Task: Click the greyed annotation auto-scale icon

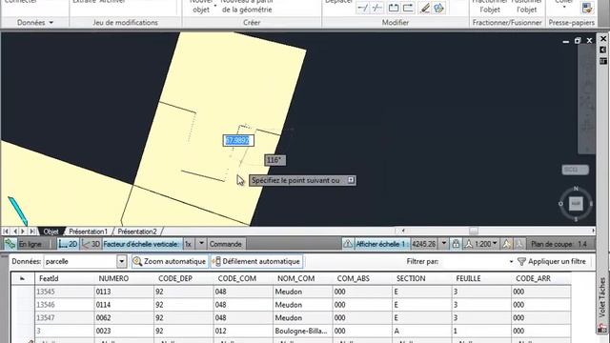Action: pyautogui.click(x=518, y=244)
